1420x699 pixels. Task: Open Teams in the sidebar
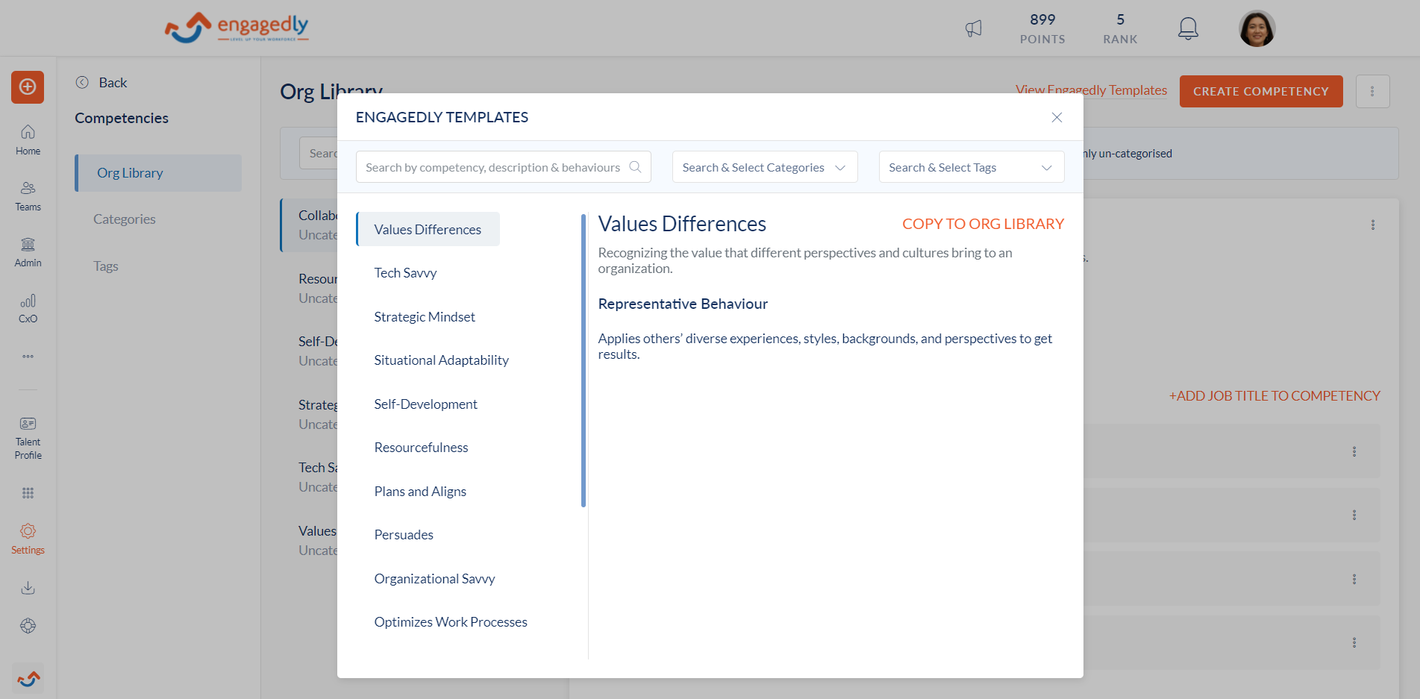point(28,196)
